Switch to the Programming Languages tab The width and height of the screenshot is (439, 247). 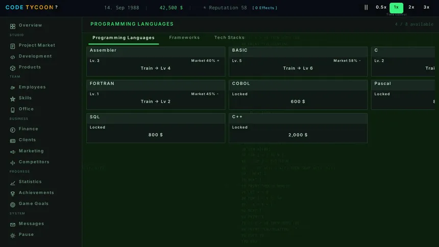(124, 38)
